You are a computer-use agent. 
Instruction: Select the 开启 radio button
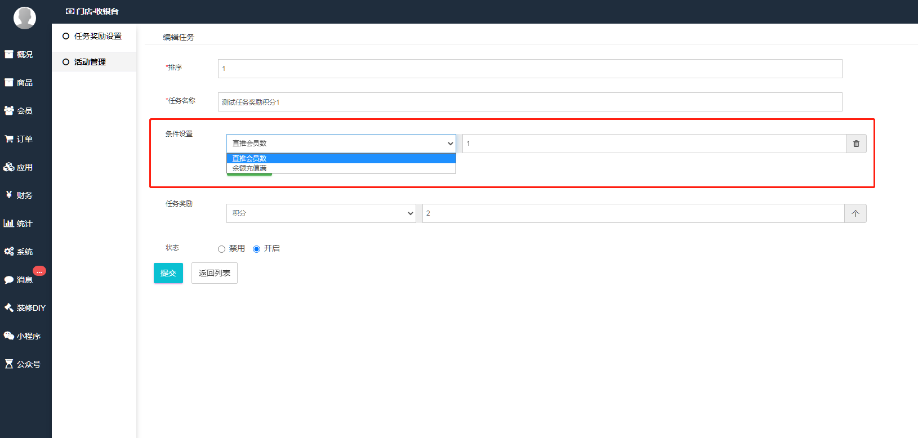click(x=257, y=249)
